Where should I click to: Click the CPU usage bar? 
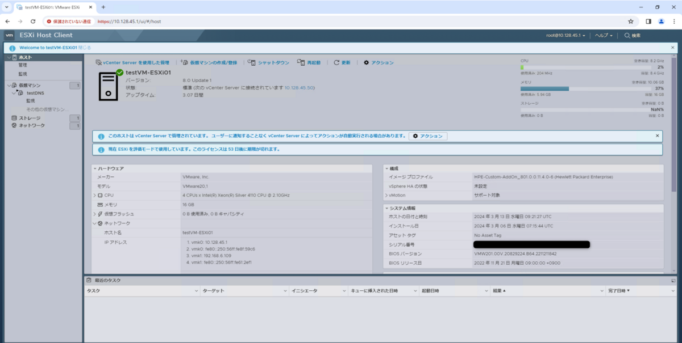pyautogui.click(x=586, y=67)
